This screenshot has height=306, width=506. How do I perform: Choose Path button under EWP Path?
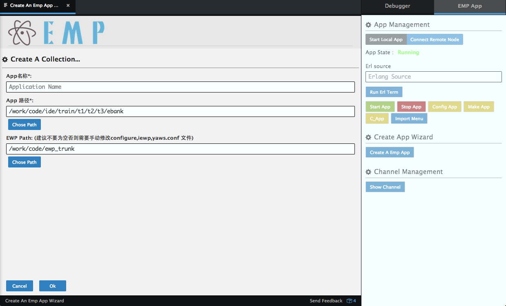tap(25, 162)
